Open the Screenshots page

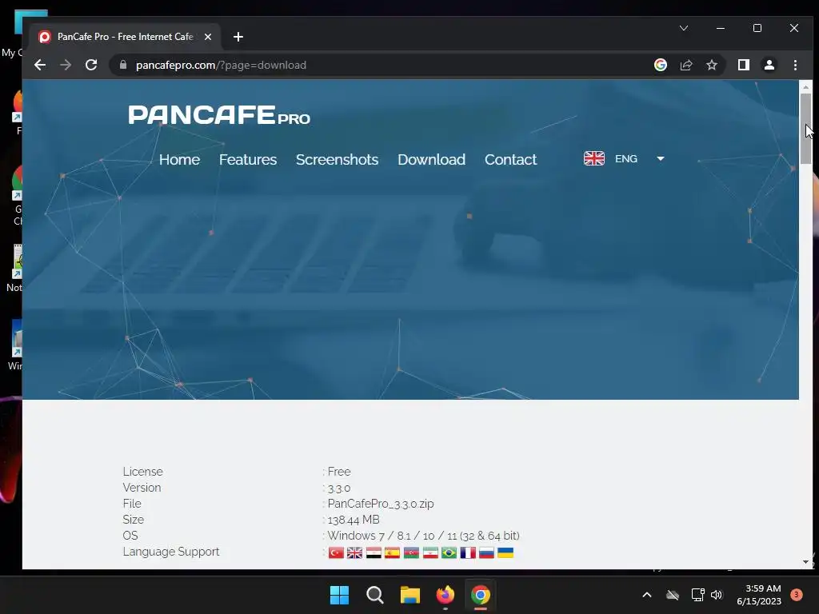click(x=337, y=159)
